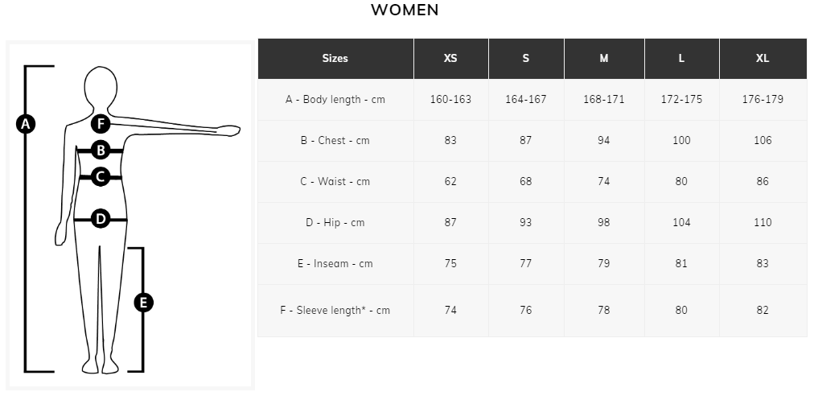Select the "B - Chest - cm" row label
Screen dimensions: 814x396
tap(335, 141)
